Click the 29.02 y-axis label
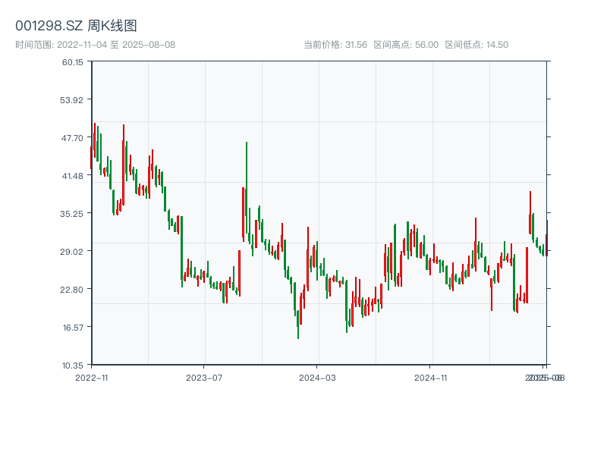The height and width of the screenshot is (455, 607). (x=73, y=252)
